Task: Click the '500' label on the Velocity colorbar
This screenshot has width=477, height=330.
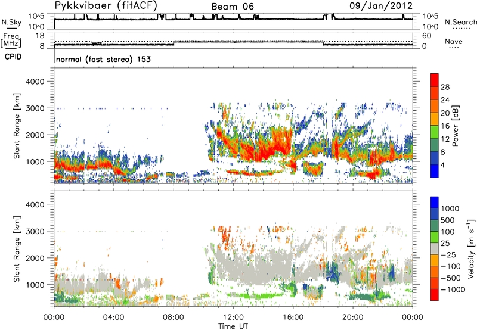Action: click(449, 220)
